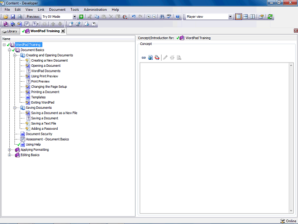Select Using Help item

click(x=33, y=145)
